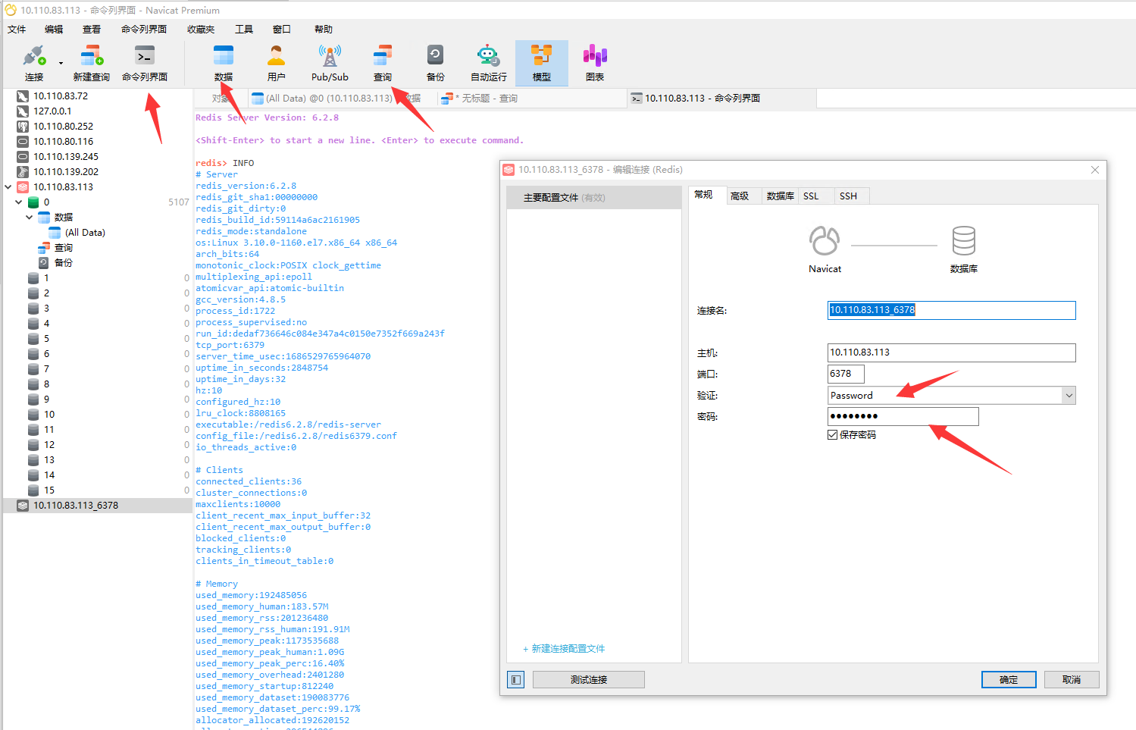Open the 帮助 menu
The width and height of the screenshot is (1136, 730).
[324, 29]
